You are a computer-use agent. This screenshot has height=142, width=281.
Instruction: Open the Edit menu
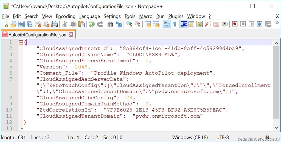pyautogui.click(x=17, y=16)
